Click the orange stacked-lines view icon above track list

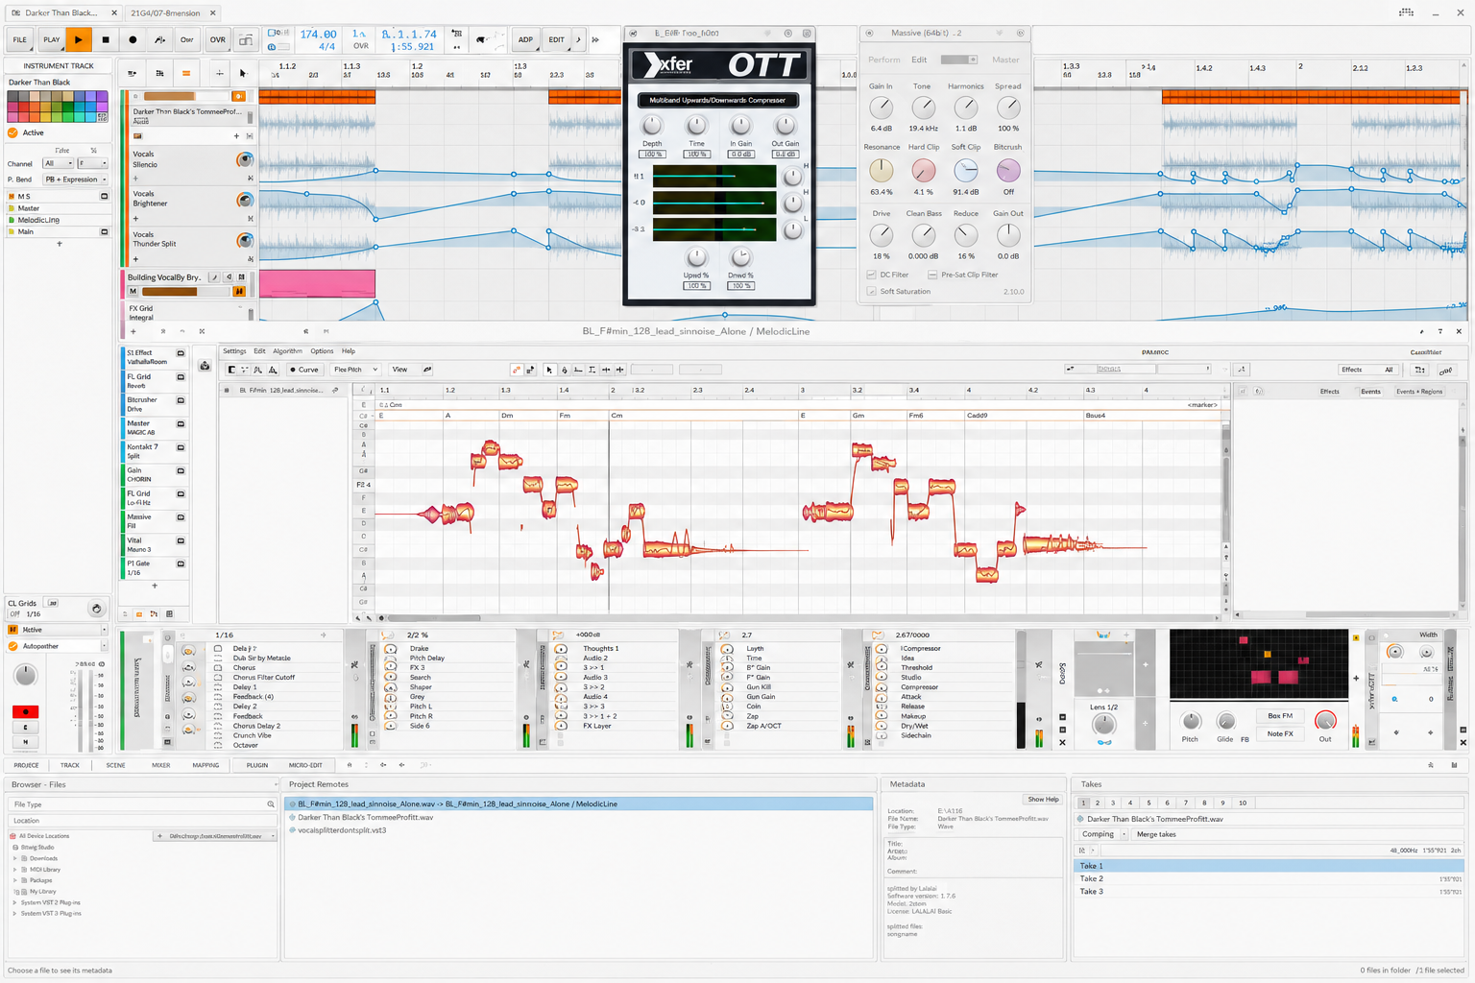(x=186, y=73)
